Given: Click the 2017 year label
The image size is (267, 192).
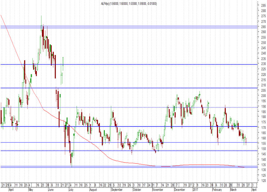Looking at the screenshot, I should [196, 190].
